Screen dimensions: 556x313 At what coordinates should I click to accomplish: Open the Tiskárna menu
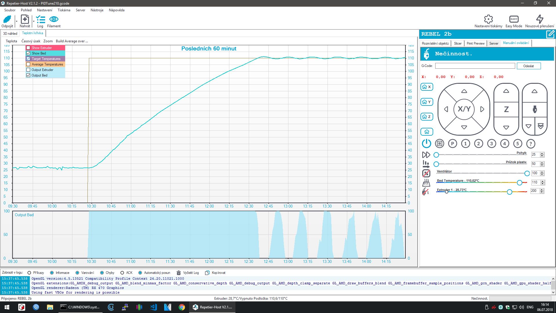tap(64, 10)
